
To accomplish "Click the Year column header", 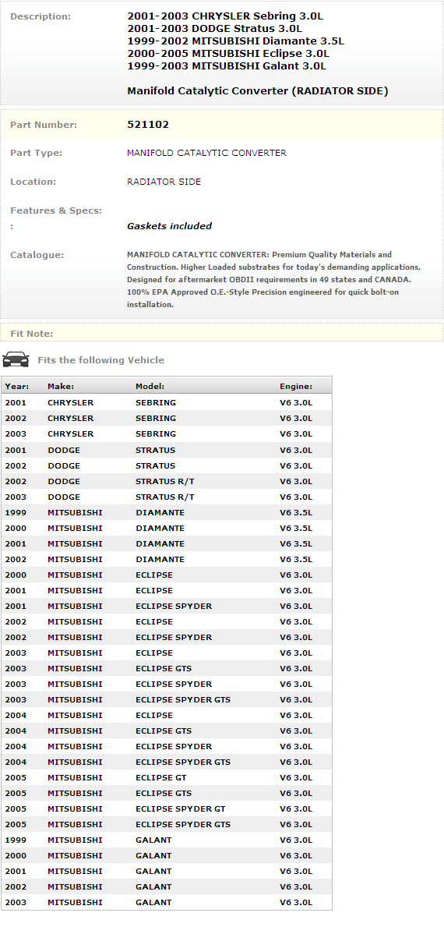I will pyautogui.click(x=16, y=386).
